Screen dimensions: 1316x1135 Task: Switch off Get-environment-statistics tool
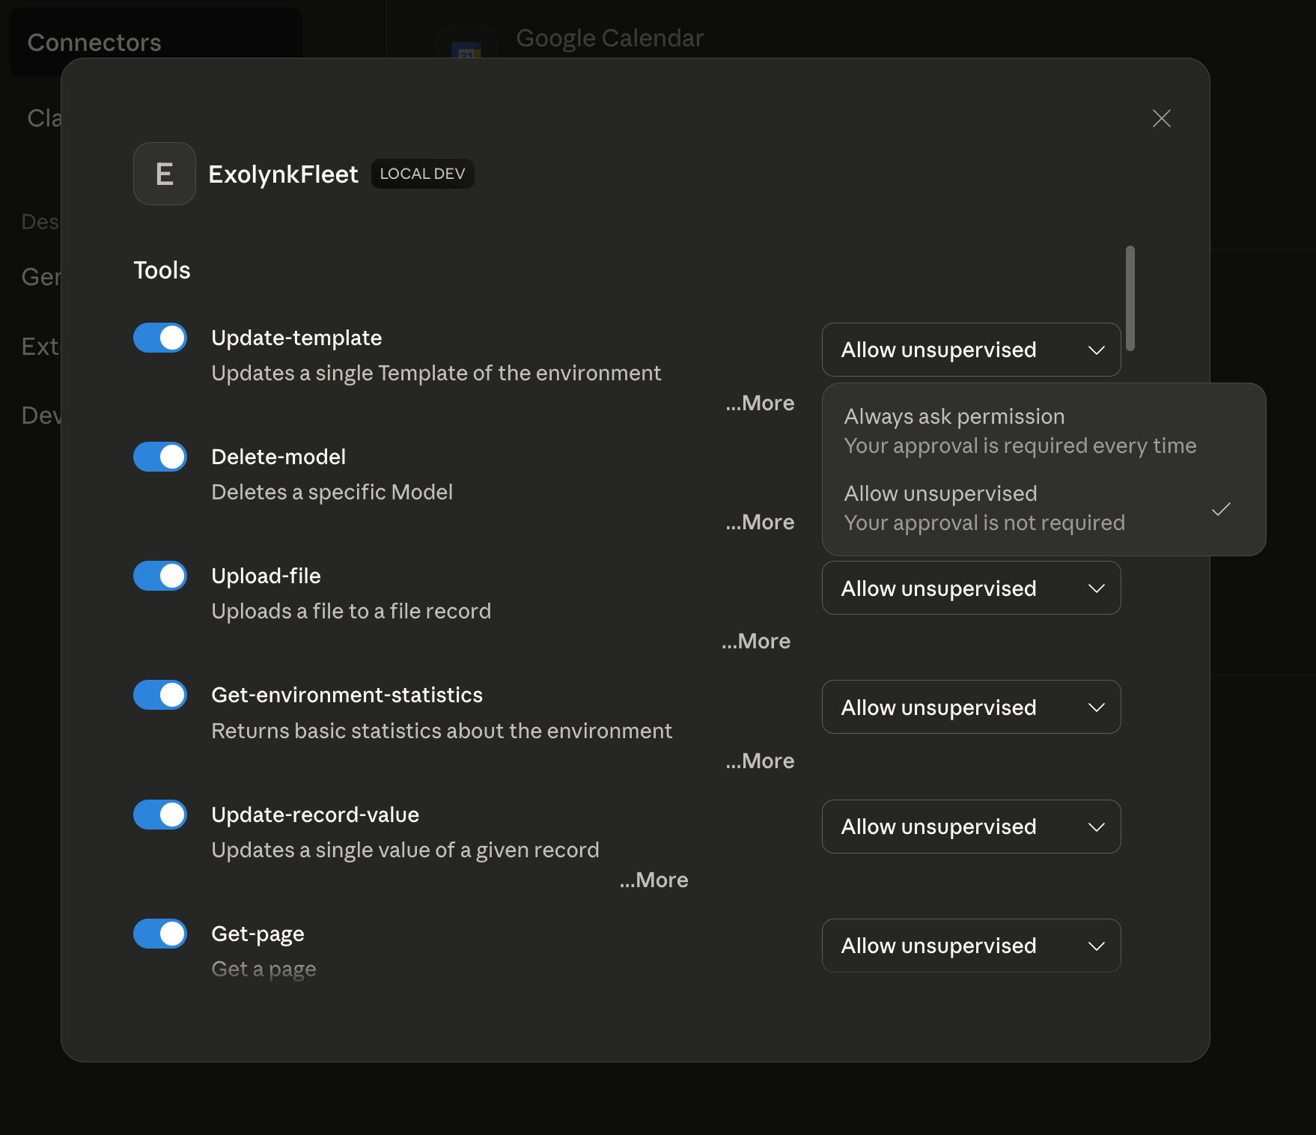160,695
